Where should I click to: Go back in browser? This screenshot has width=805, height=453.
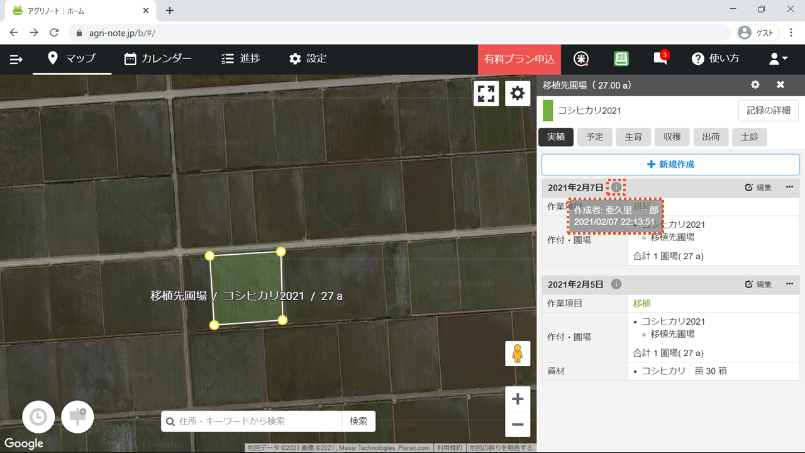[x=14, y=32]
